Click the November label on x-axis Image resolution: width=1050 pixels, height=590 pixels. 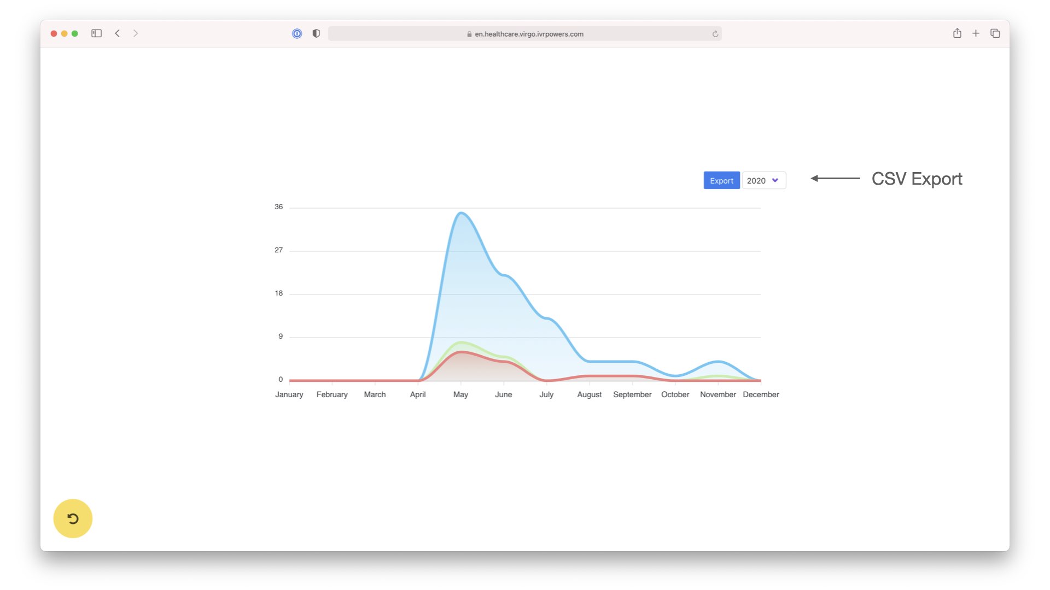pyautogui.click(x=717, y=394)
